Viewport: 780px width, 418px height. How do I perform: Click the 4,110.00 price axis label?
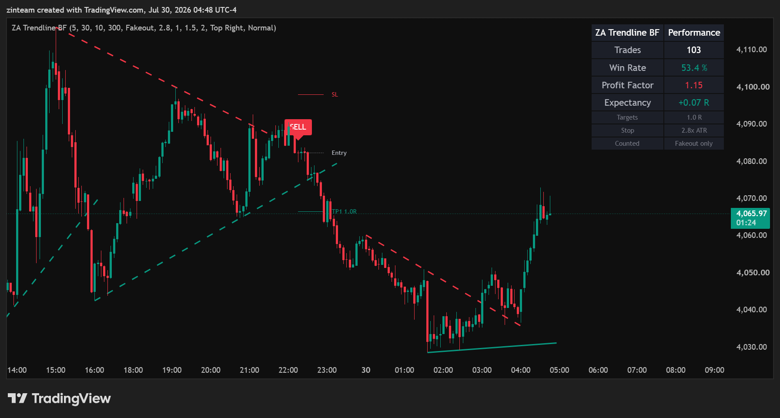click(x=751, y=50)
